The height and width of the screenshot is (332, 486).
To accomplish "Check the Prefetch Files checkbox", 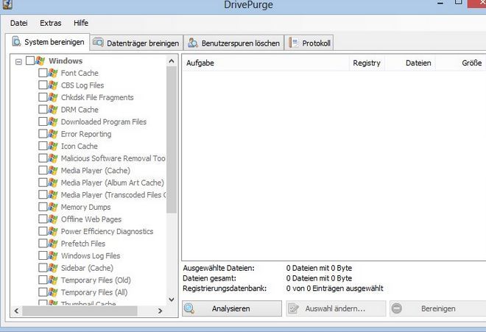I will [x=43, y=244].
